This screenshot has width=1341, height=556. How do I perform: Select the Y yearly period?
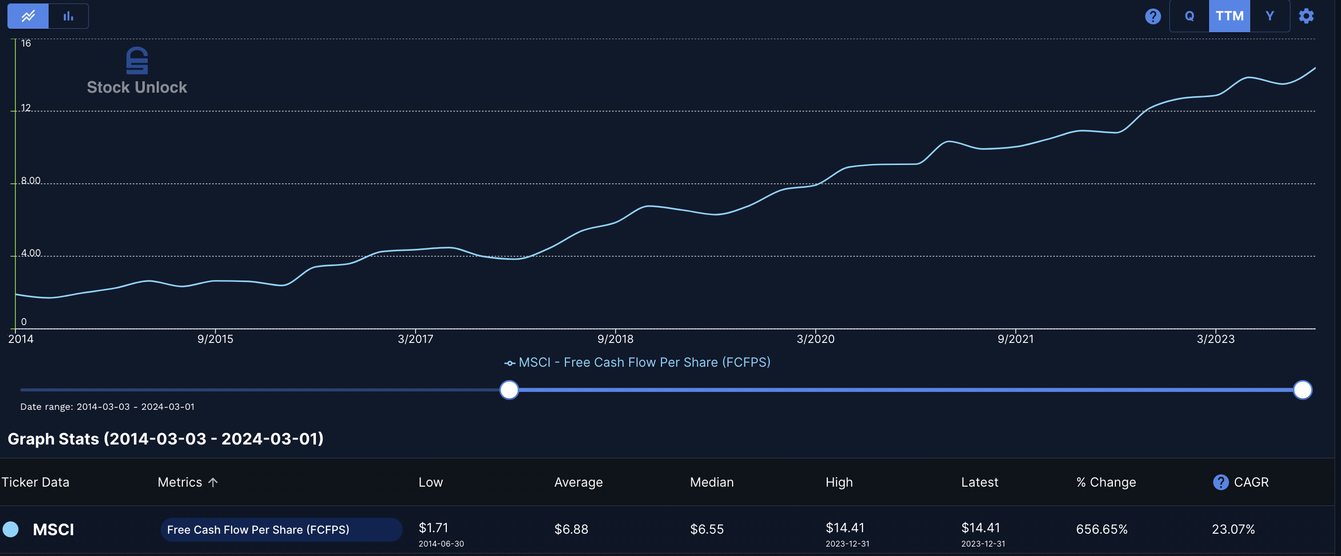pos(1269,16)
